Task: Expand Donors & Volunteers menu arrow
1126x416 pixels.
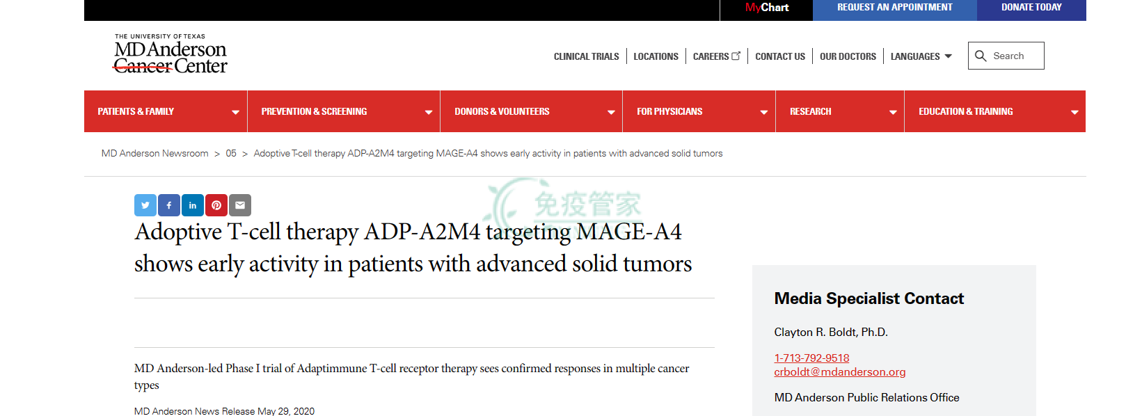Action: [611, 112]
